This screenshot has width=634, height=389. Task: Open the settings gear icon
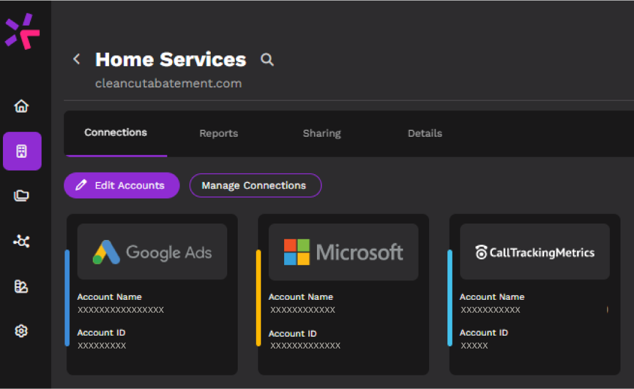pos(22,332)
